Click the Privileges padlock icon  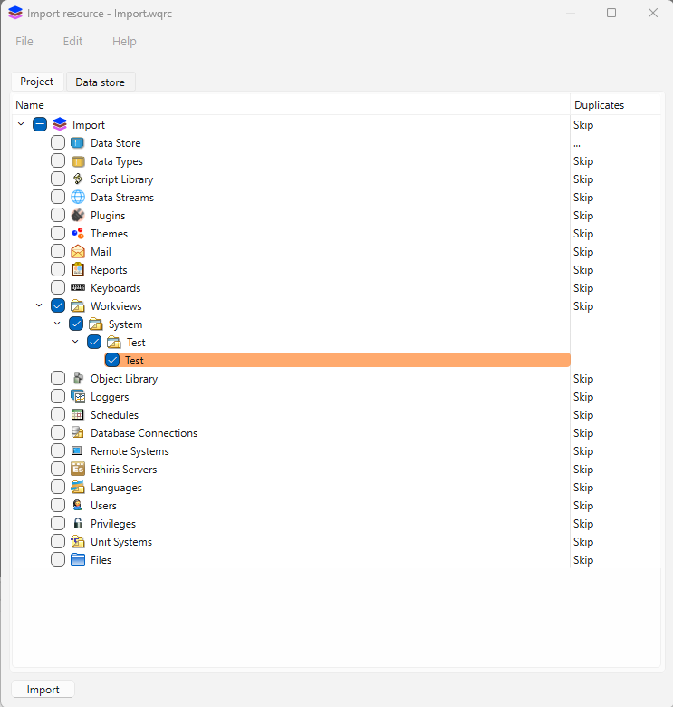pos(78,523)
